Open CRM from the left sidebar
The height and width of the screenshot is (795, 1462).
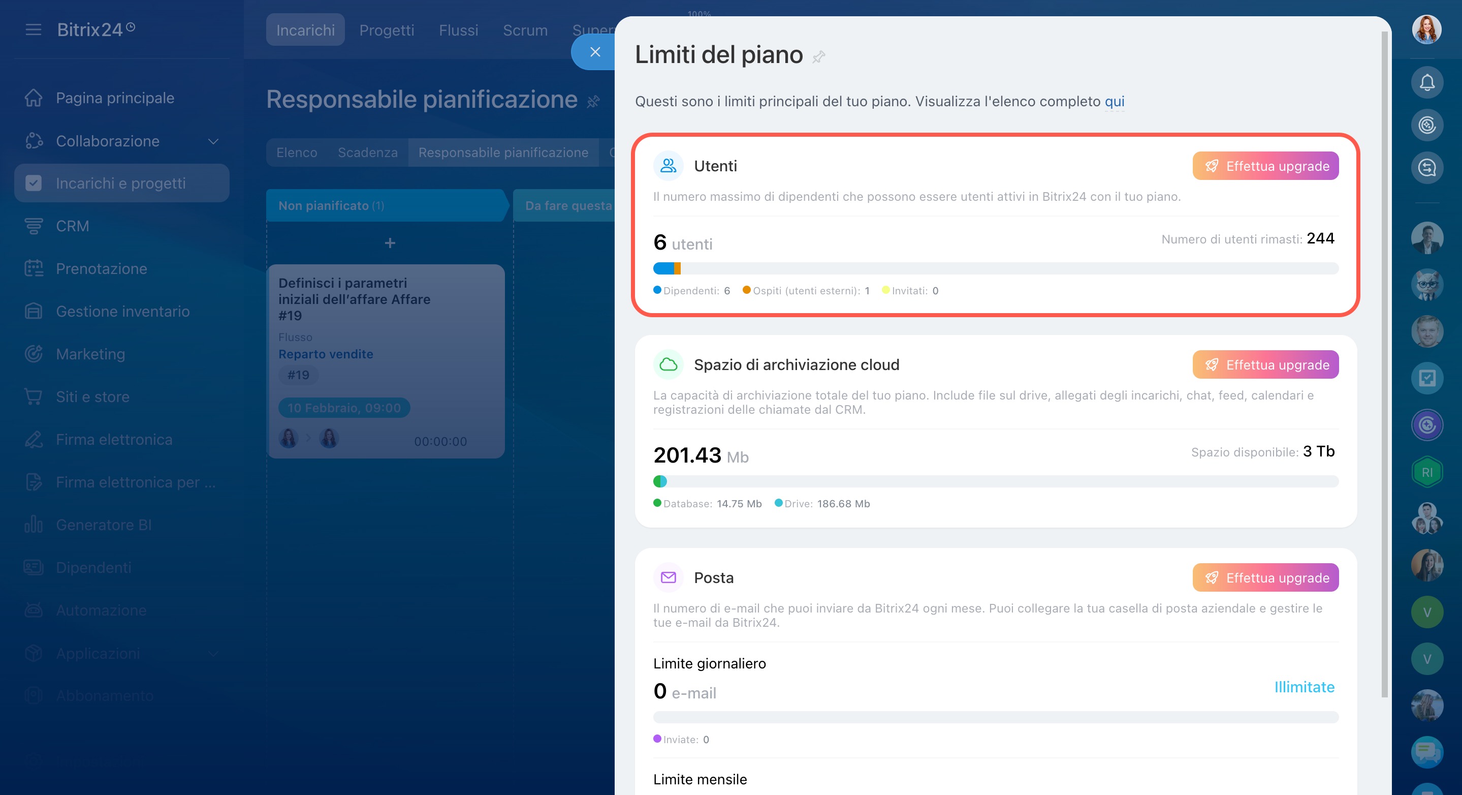pos(72,226)
